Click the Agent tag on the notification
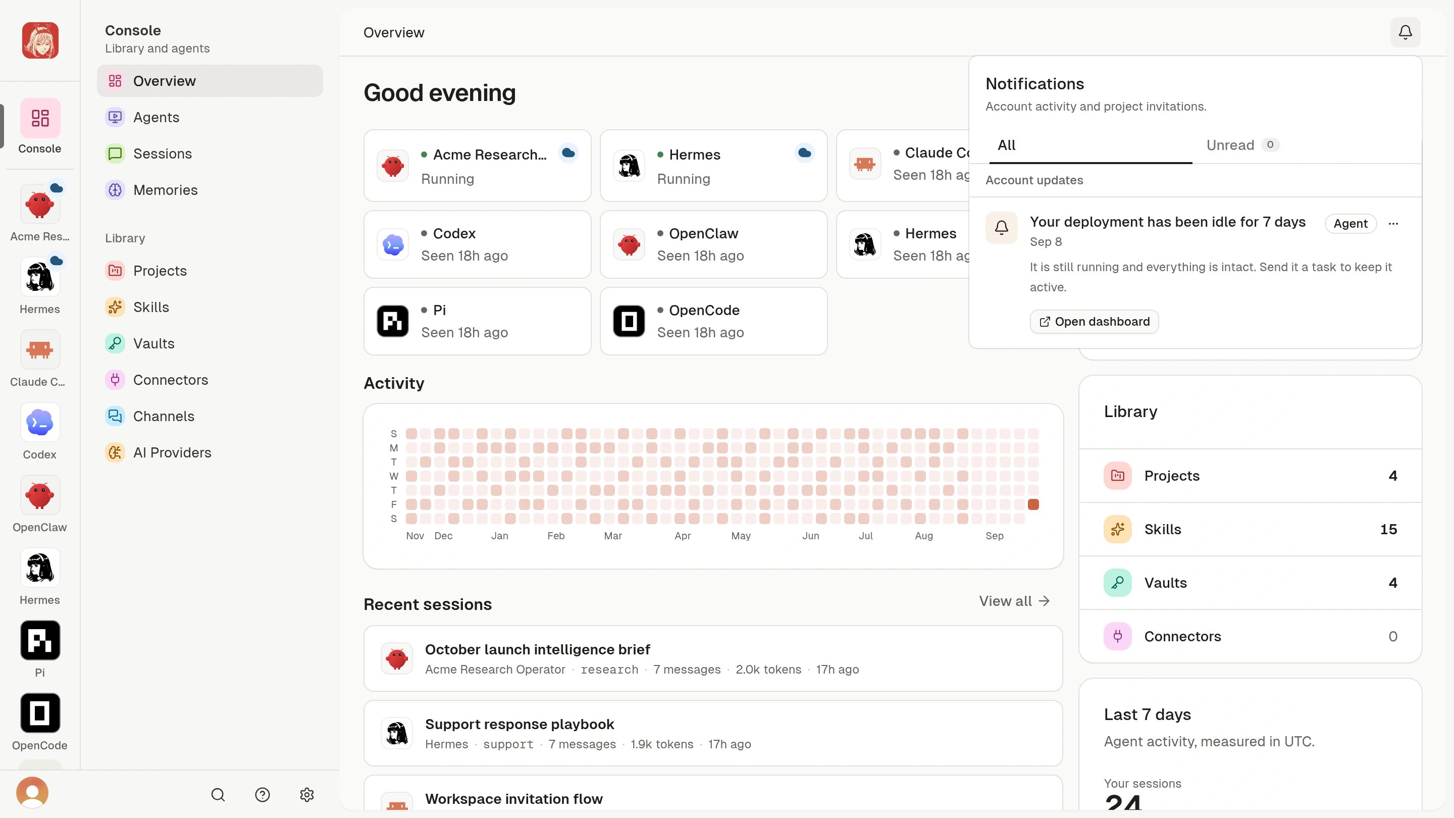This screenshot has height=818, width=1454. click(1350, 224)
